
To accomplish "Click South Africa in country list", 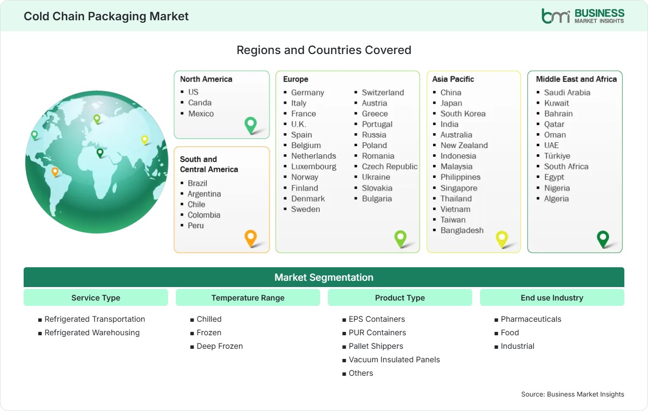I will [x=566, y=166].
